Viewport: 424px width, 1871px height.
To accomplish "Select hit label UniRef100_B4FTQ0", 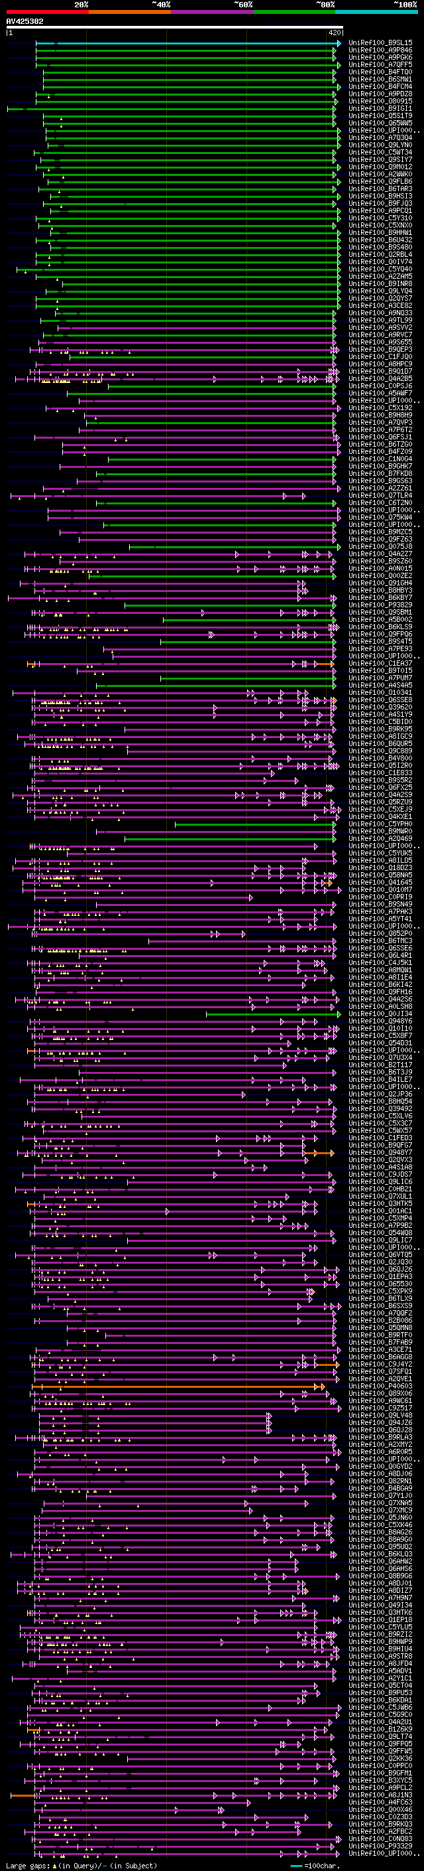I will 380,72.
